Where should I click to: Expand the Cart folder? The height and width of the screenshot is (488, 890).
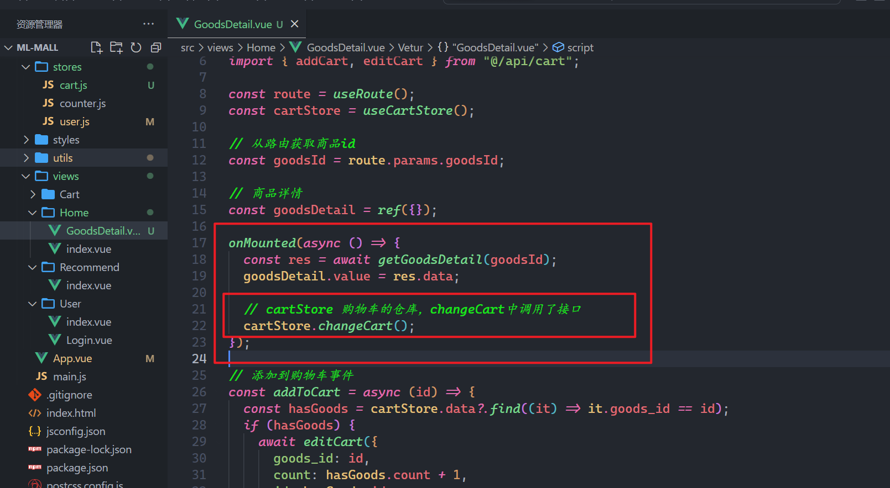click(32, 194)
